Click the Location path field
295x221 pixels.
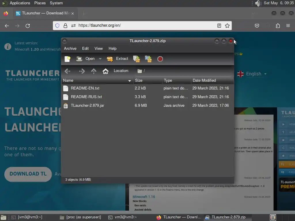click(x=184, y=71)
